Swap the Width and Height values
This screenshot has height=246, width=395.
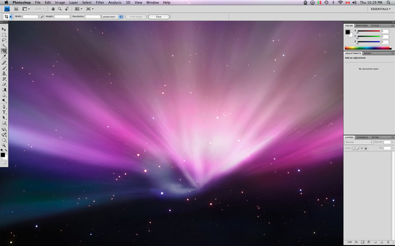[42, 17]
